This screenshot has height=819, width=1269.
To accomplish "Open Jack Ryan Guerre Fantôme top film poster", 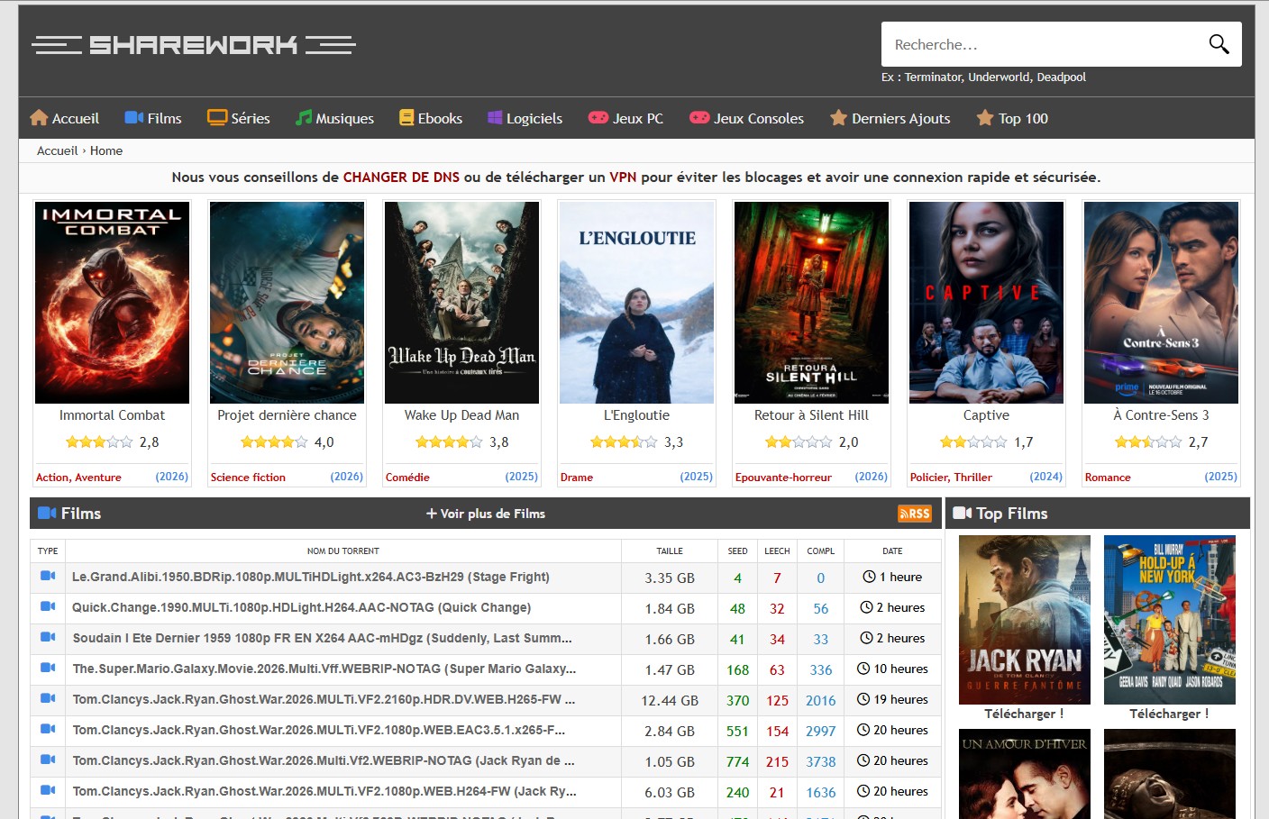I will 1025,620.
